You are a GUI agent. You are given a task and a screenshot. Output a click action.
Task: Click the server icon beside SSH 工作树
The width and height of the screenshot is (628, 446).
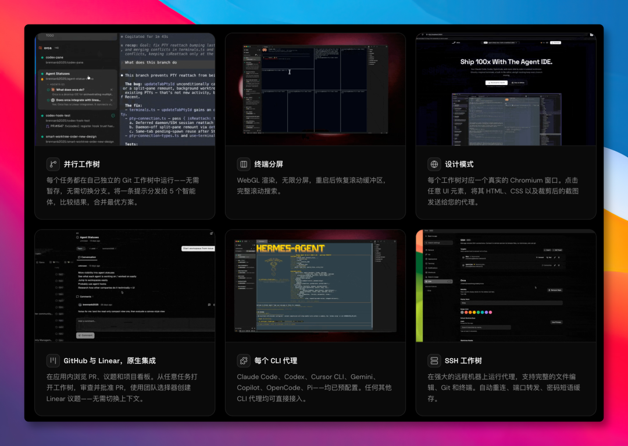pyautogui.click(x=434, y=360)
